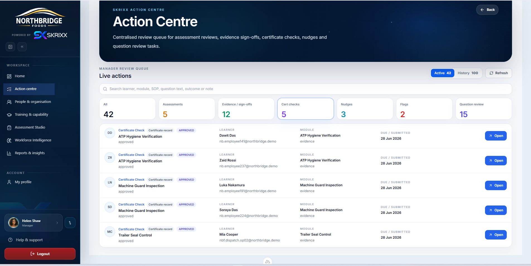Open Dawit Das certificate check

pos(496,136)
